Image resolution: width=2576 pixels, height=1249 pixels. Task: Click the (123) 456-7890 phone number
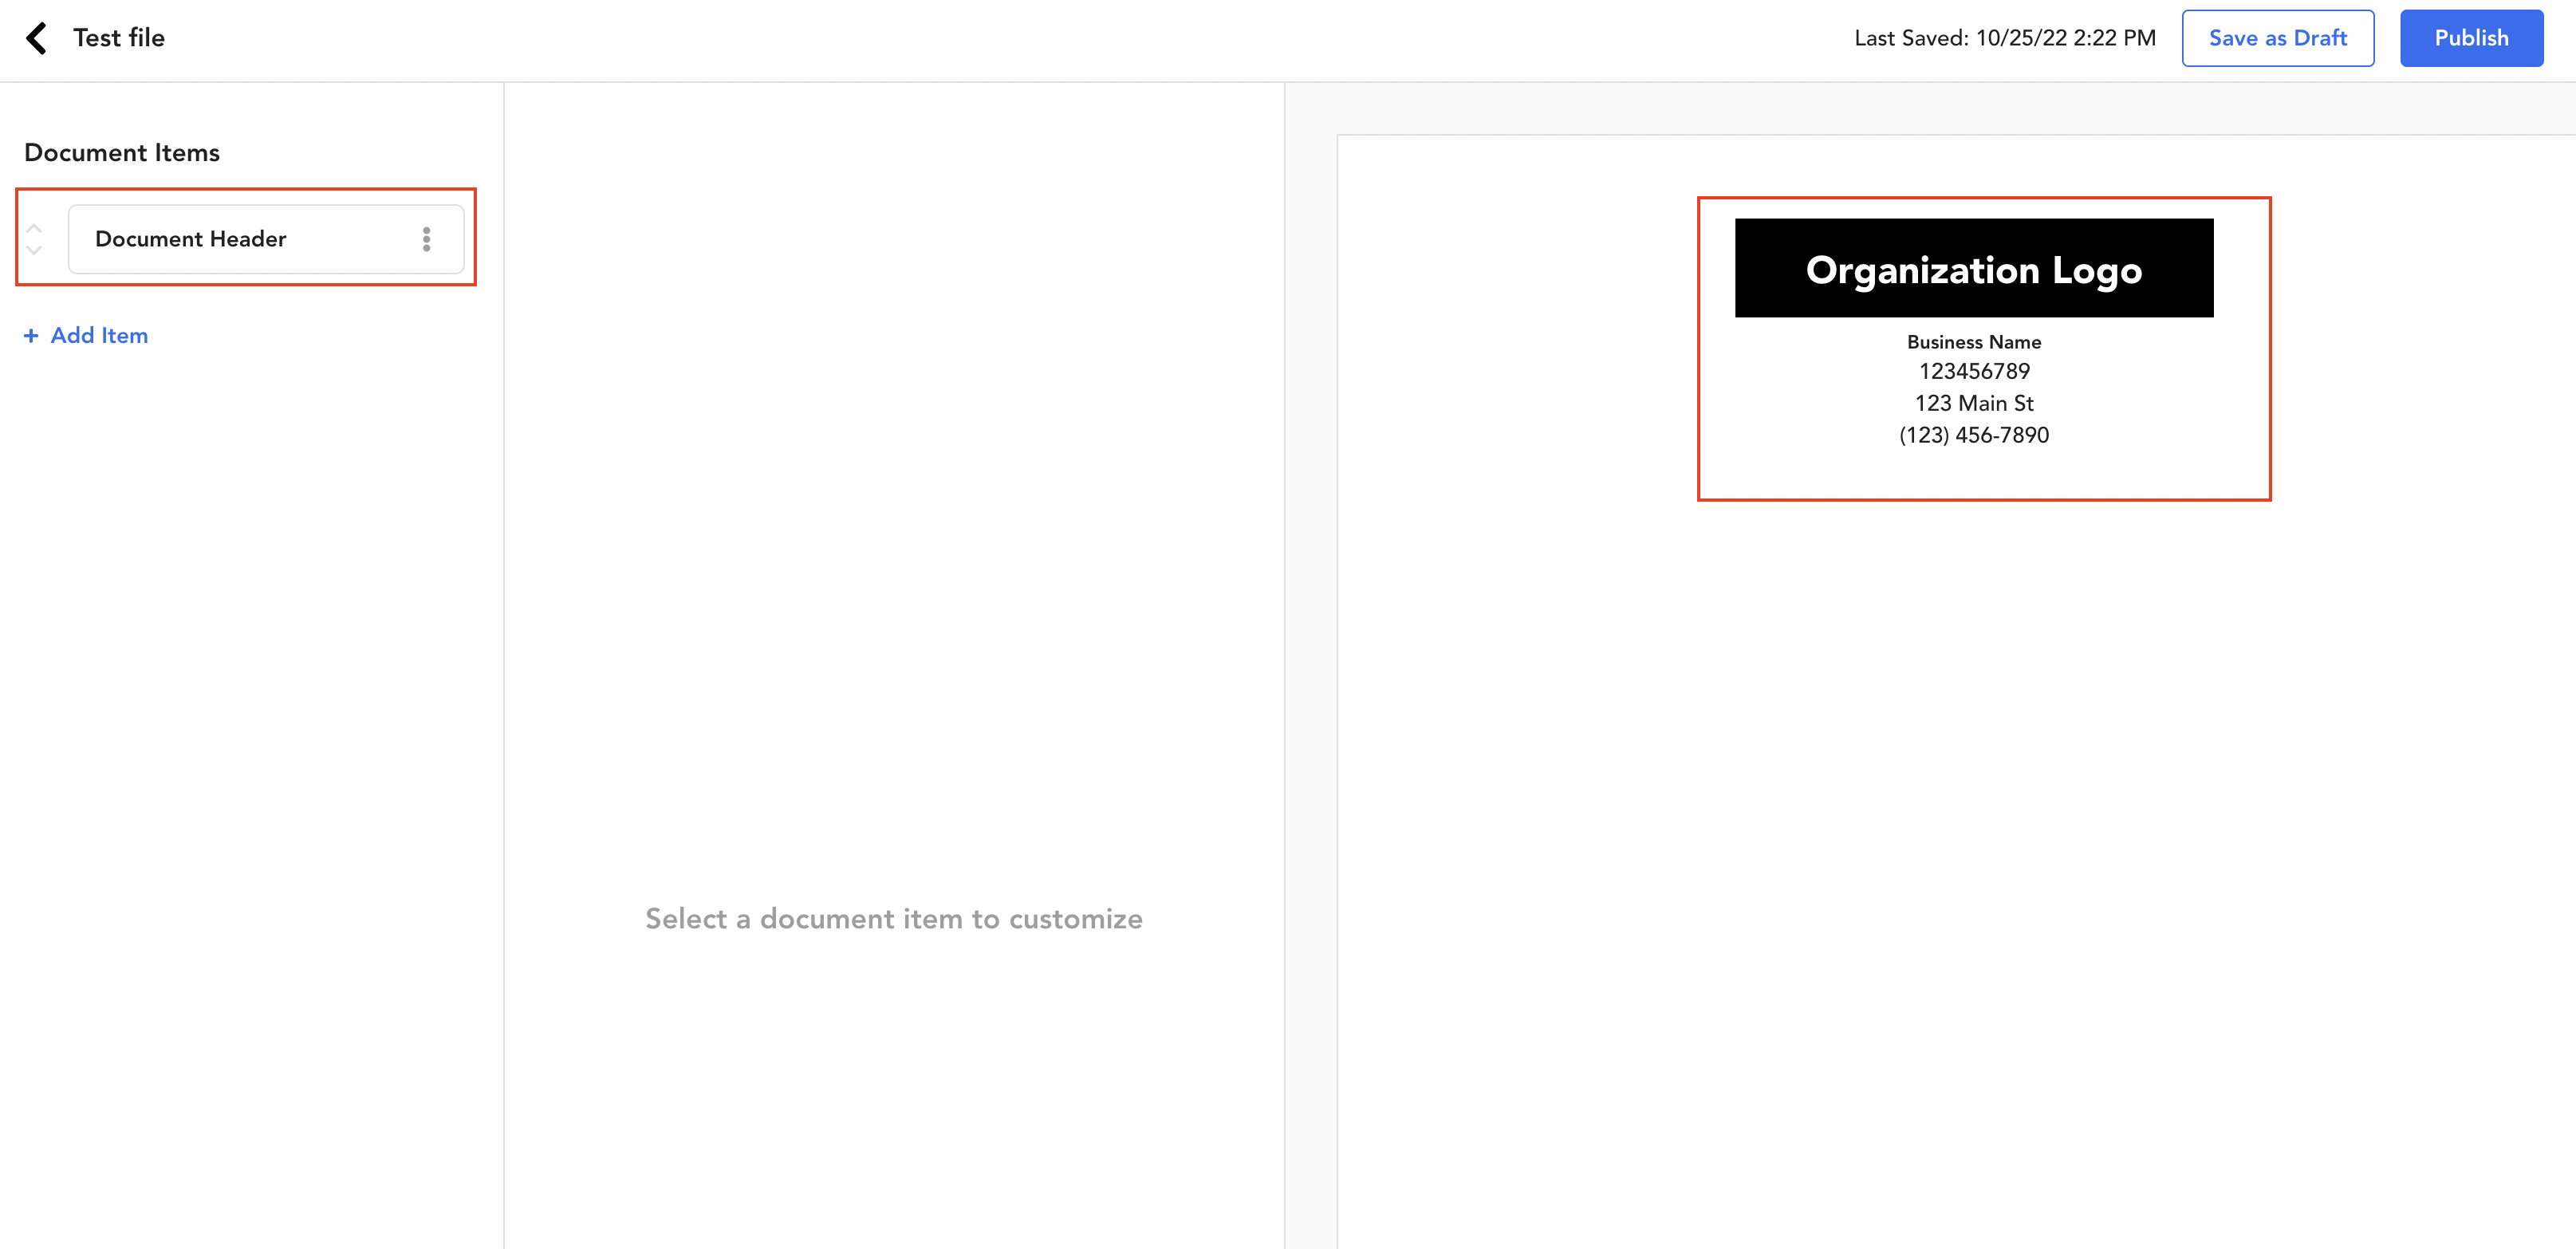[1973, 435]
